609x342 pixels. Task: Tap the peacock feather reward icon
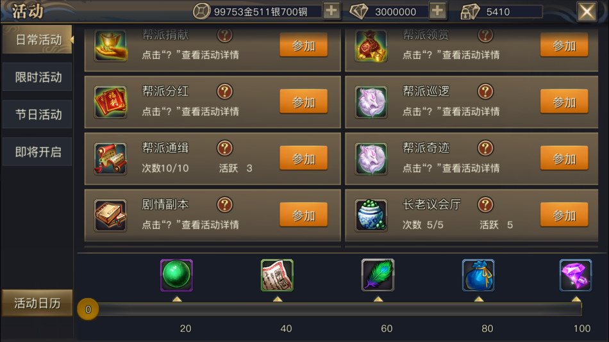tap(378, 275)
